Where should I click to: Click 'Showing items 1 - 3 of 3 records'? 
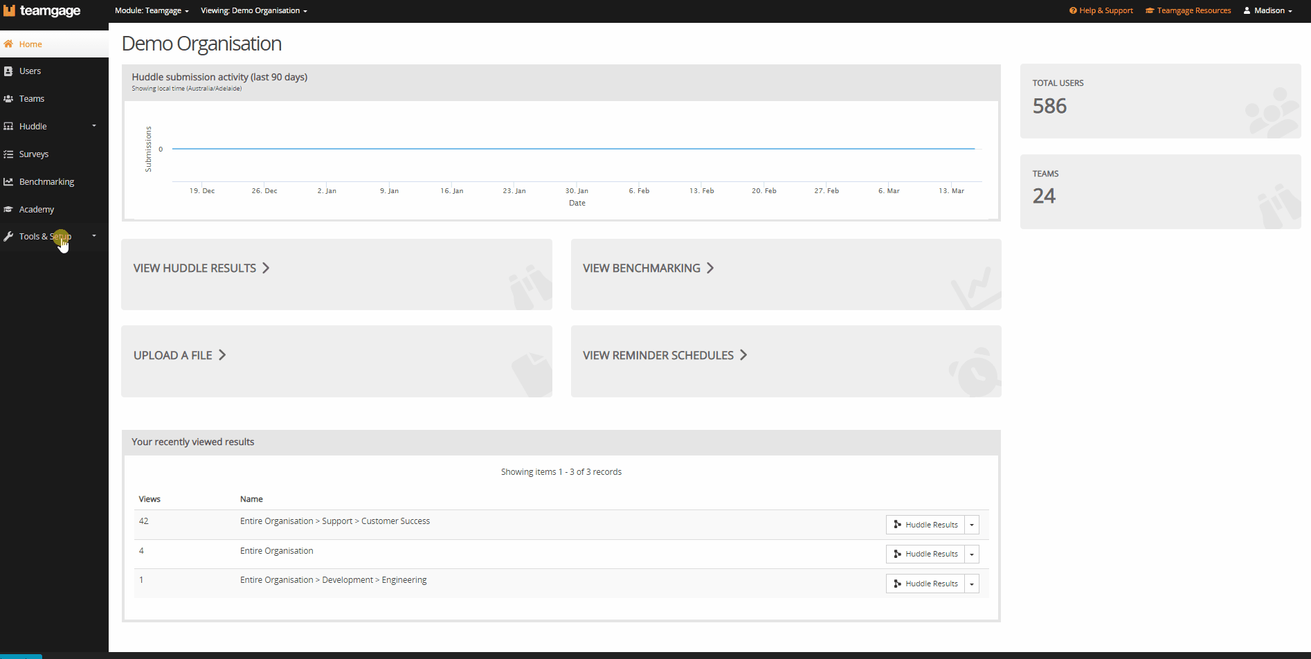coord(561,472)
